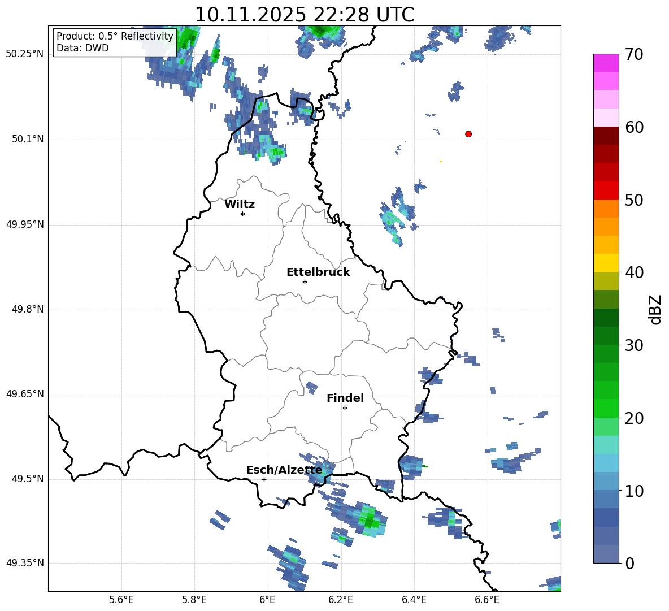This screenshot has width=669, height=611.
Task: Click the 49.8°N latitude label
Action: pos(28,309)
